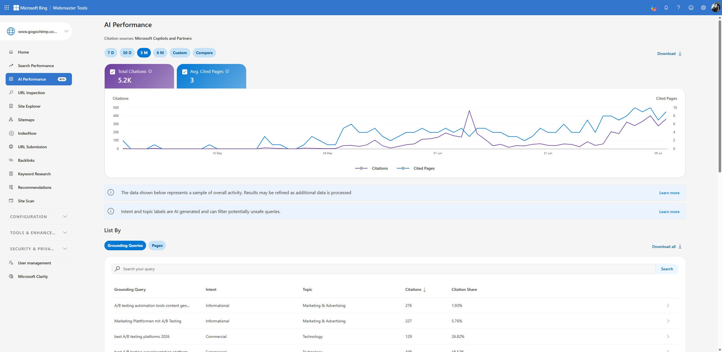Click the Citations sort arrow icon
Image resolution: width=722 pixels, height=352 pixels.
click(x=424, y=290)
